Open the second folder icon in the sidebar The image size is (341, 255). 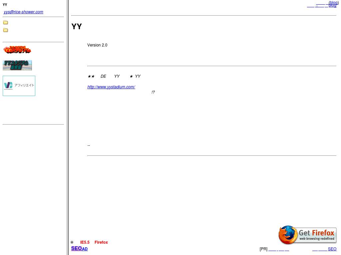(6, 30)
